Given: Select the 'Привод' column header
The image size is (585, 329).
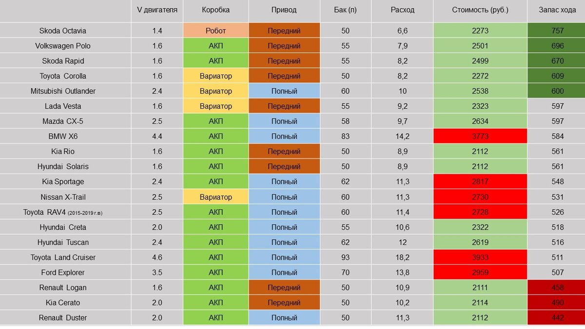Looking at the screenshot, I should click(x=284, y=10).
